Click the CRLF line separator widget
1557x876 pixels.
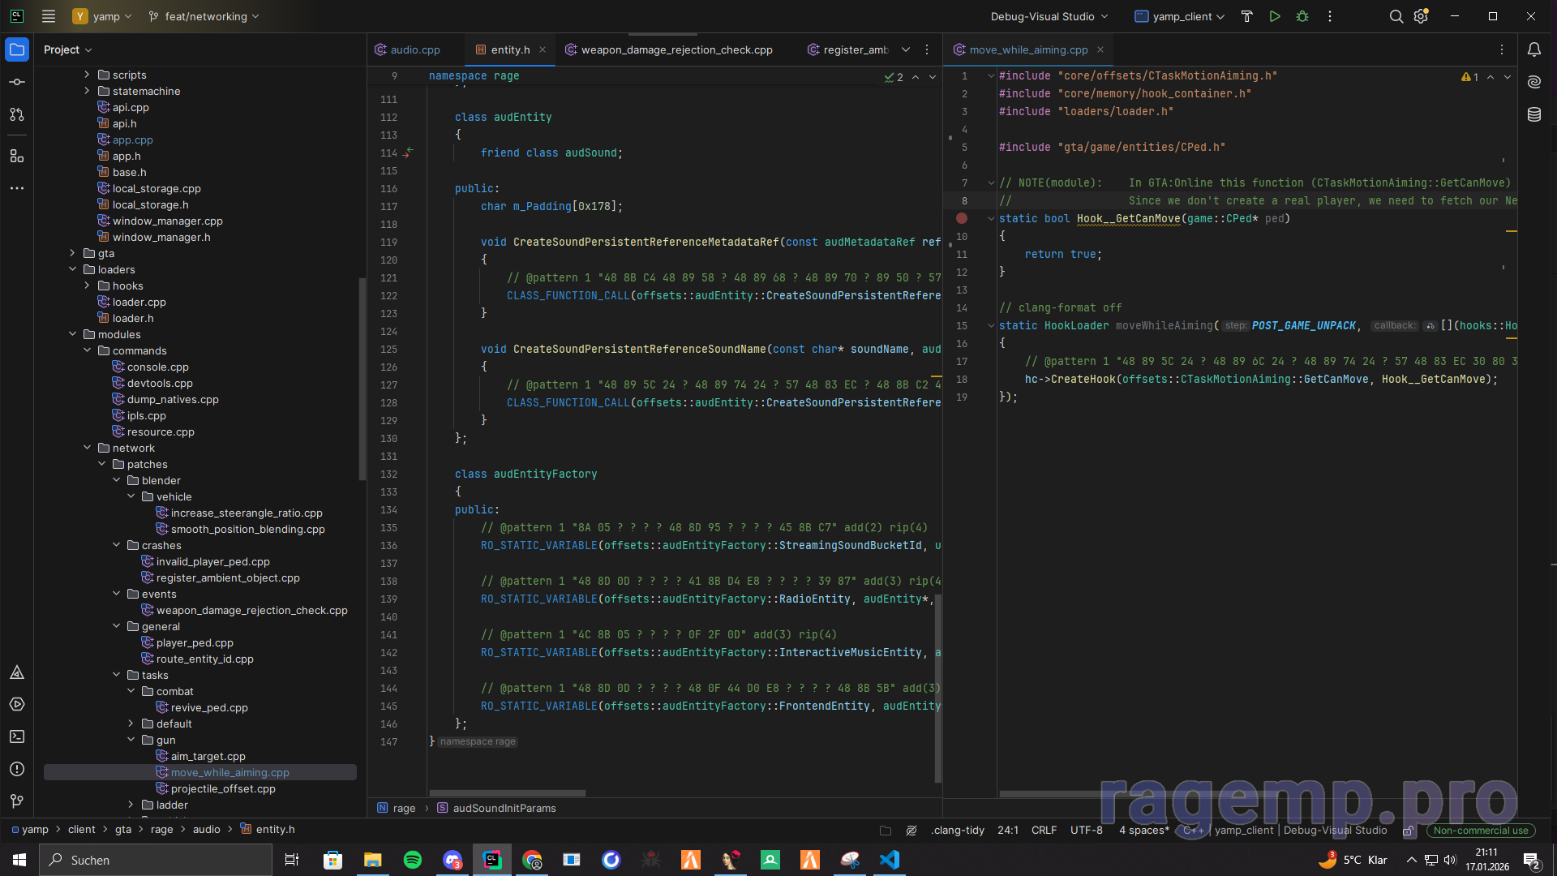tap(1044, 830)
